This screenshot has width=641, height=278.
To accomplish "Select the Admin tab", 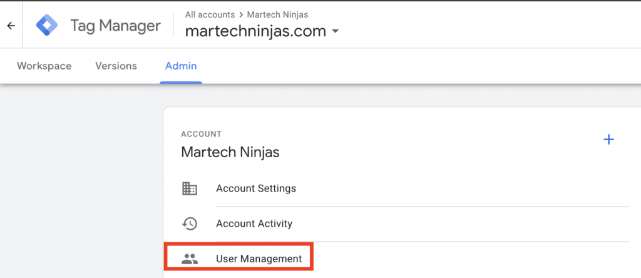I will tap(181, 66).
